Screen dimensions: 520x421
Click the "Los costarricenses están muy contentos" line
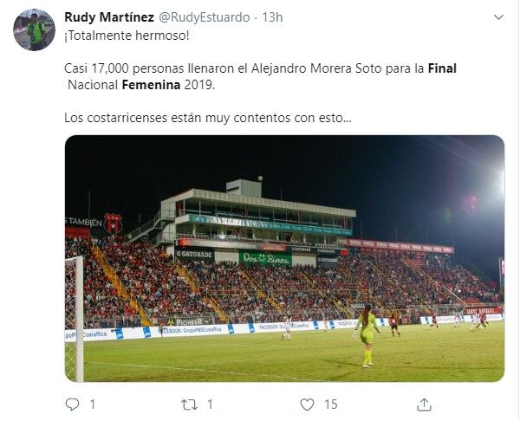(208, 117)
